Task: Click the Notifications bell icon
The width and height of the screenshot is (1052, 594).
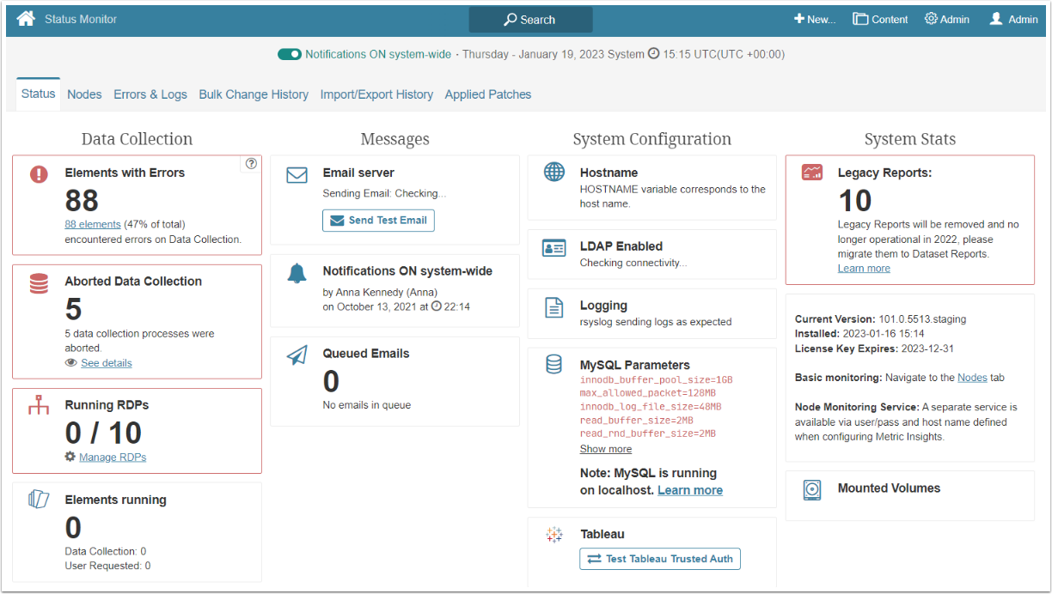Action: [297, 273]
